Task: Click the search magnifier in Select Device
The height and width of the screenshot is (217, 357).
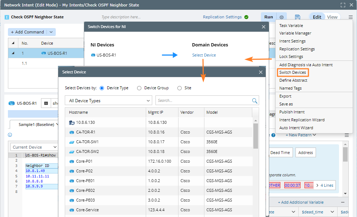Action: pos(255,101)
